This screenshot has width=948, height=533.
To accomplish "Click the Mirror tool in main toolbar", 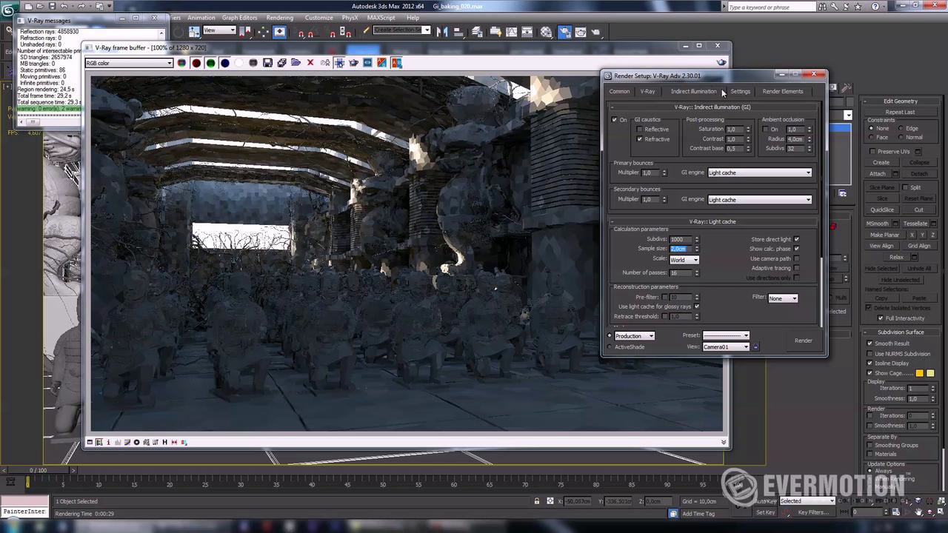I will coord(442,32).
